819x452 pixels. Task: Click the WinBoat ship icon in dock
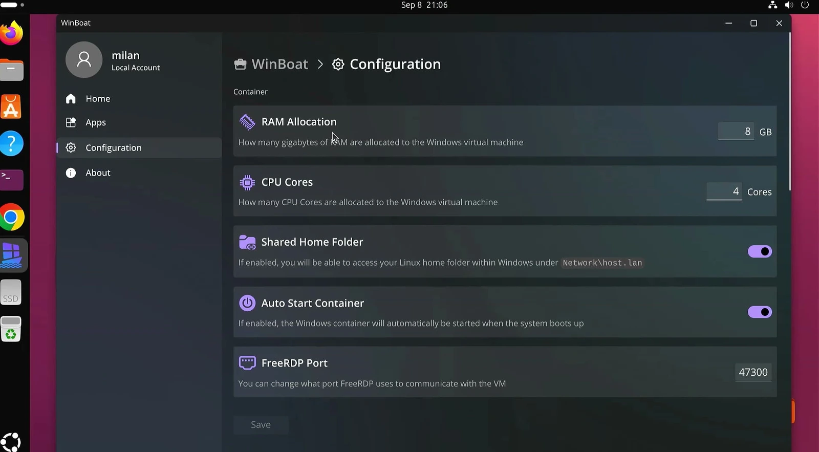12,255
